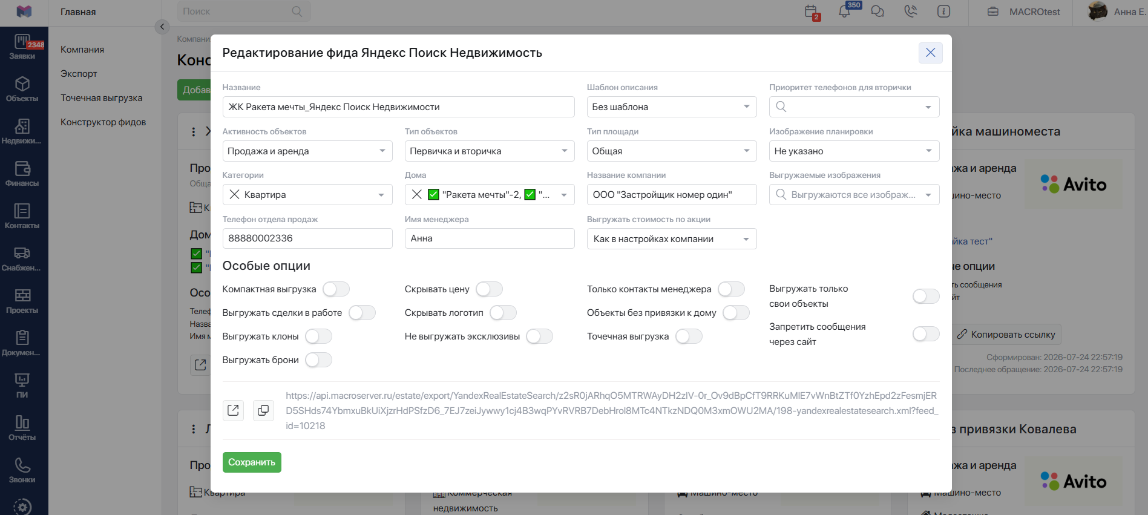Enable Объекты без привязки к дому switch
The image size is (1148, 515).
(x=736, y=313)
